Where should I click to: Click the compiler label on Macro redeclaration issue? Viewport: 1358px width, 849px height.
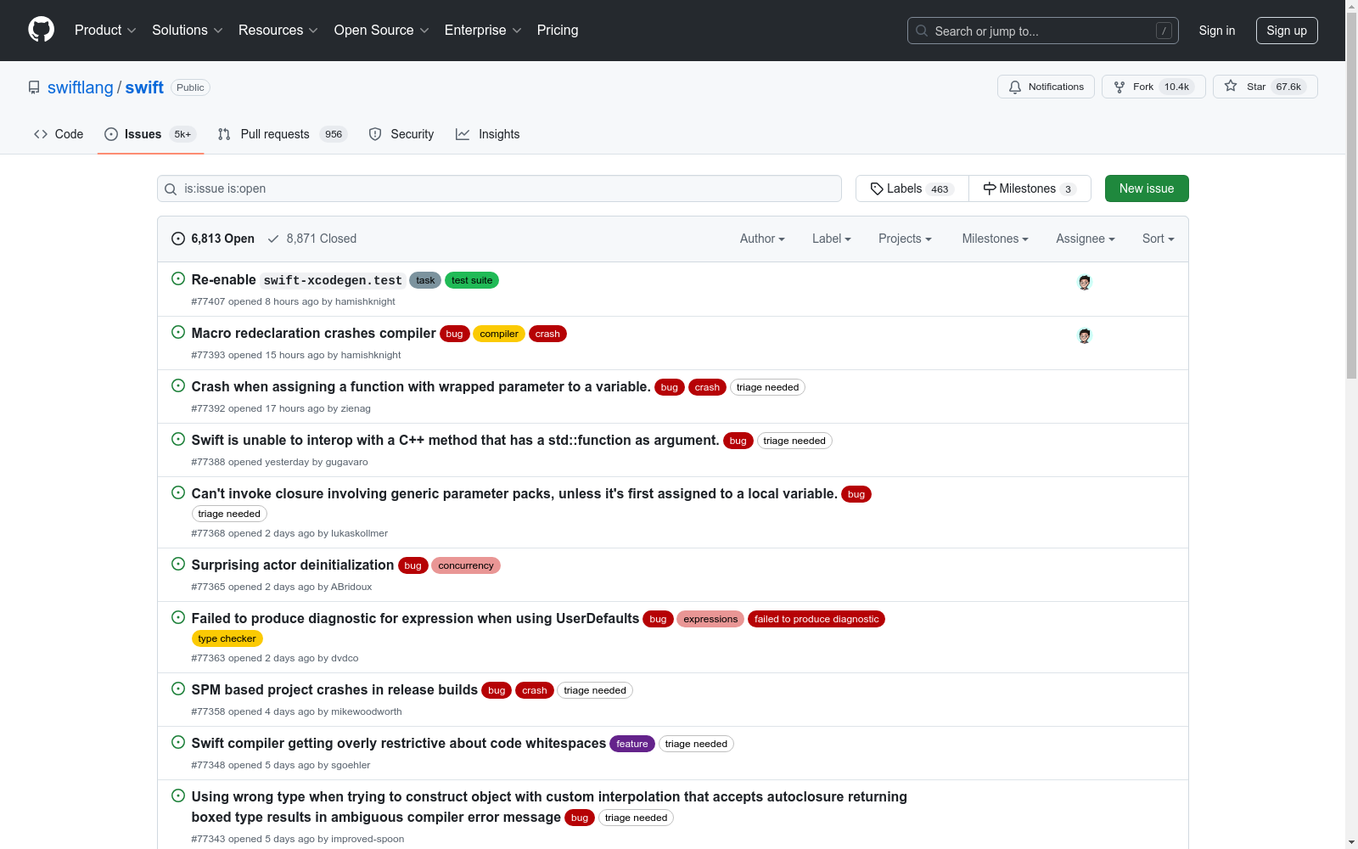[499, 334]
